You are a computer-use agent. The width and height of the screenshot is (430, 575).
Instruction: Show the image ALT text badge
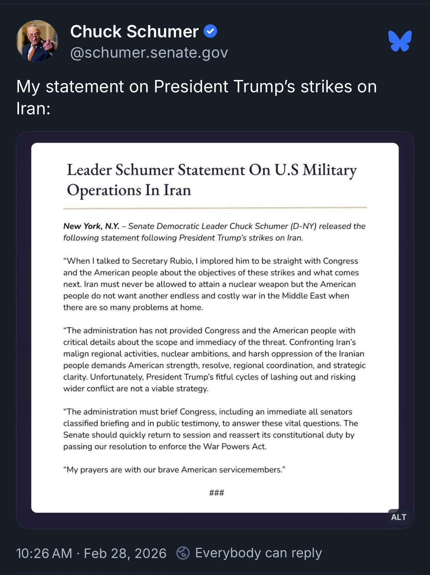[x=398, y=517]
